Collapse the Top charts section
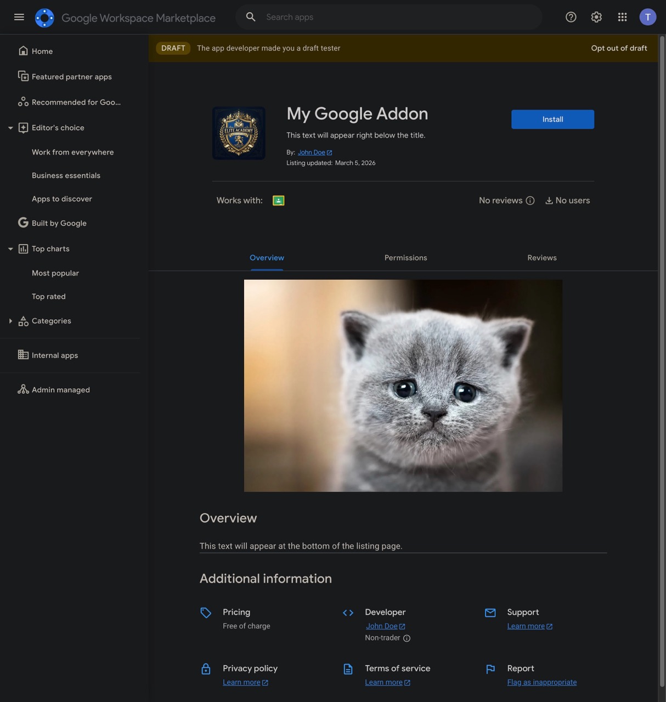 tap(10, 248)
